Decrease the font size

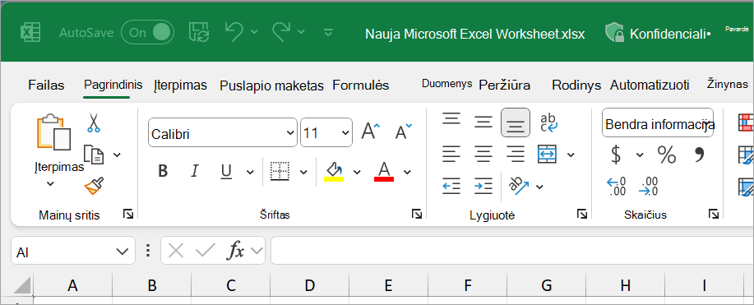click(x=403, y=131)
